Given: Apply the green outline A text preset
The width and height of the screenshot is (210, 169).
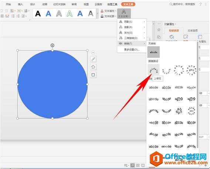Looking at the screenshot, I should [x=70, y=14].
